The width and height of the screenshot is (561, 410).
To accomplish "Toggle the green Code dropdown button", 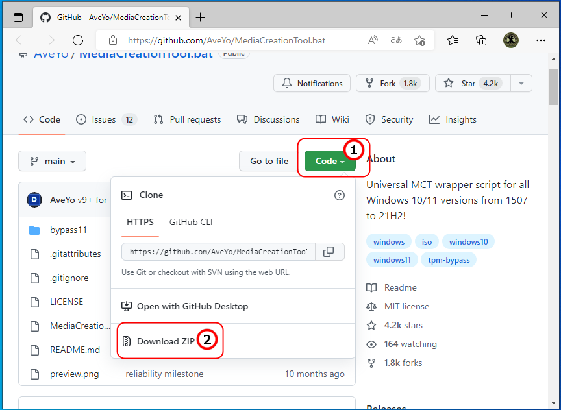I will [x=330, y=162].
